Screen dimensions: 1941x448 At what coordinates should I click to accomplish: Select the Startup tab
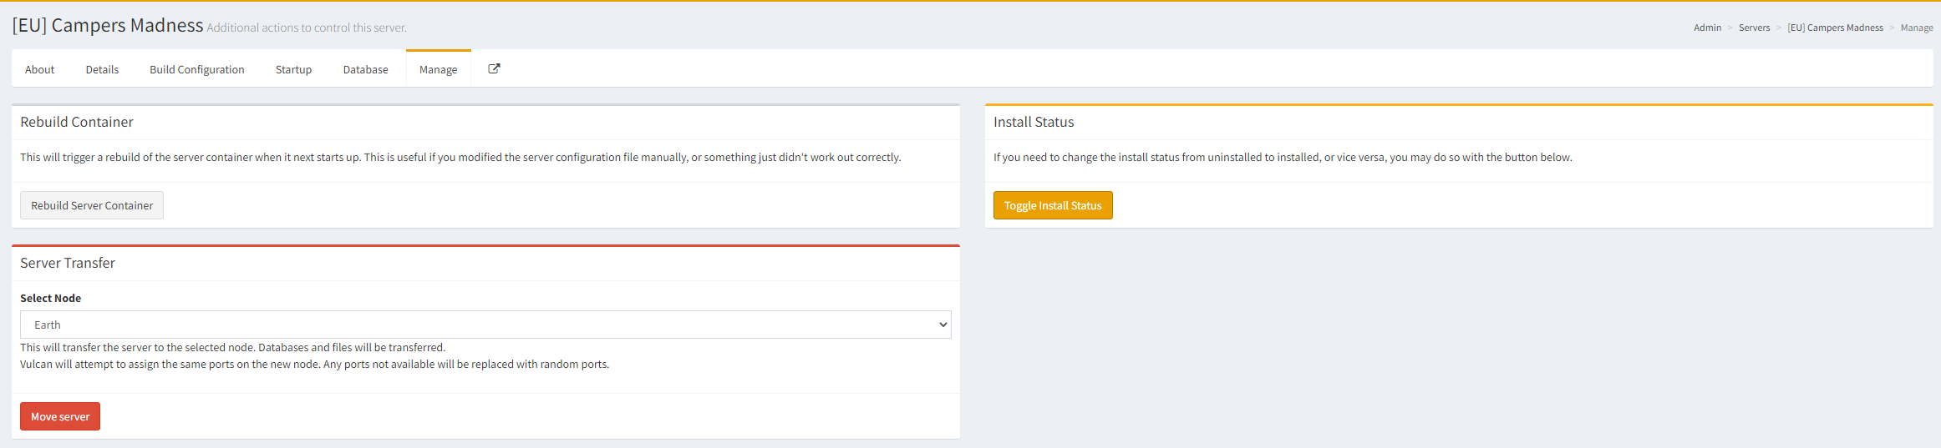click(293, 70)
